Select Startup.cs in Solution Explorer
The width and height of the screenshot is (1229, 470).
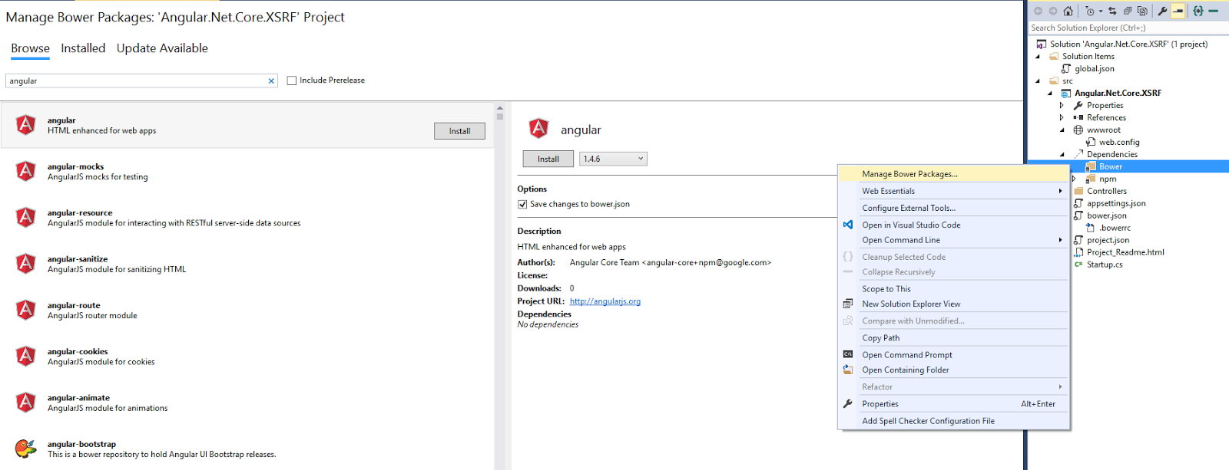coord(1105,265)
